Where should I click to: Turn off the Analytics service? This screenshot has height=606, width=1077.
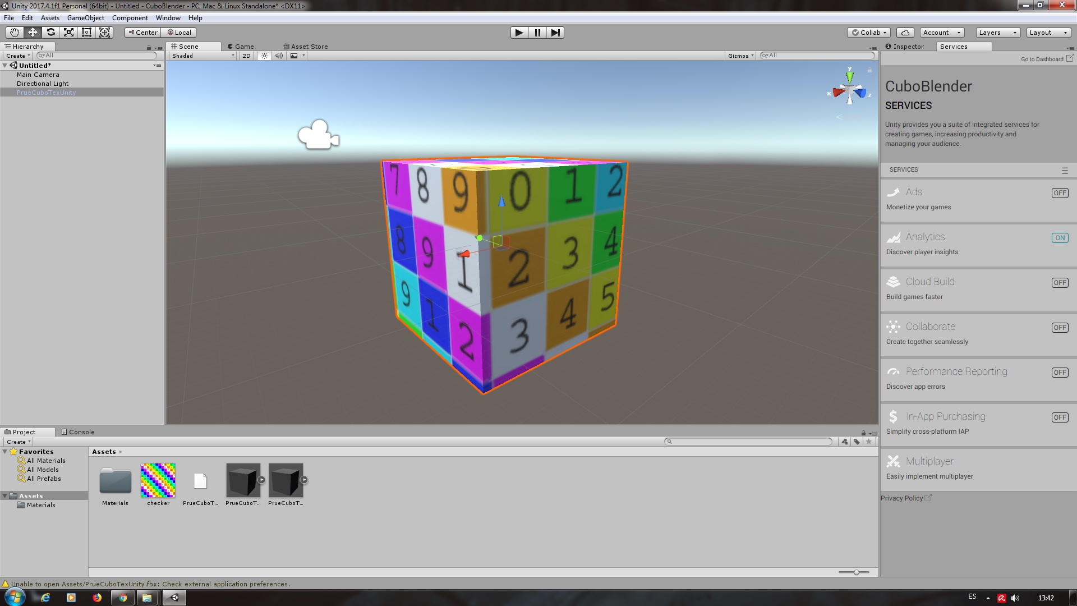coord(1059,238)
